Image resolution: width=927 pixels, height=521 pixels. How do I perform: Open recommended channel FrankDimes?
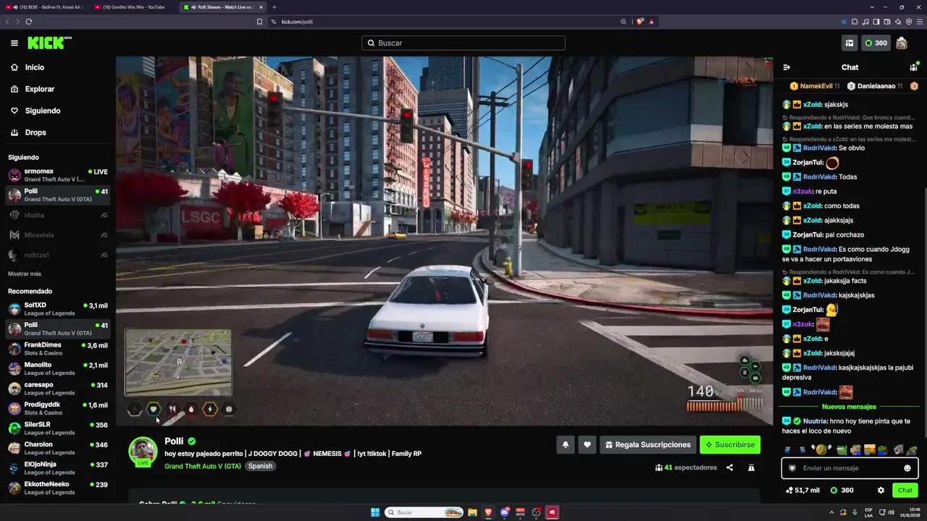58,349
